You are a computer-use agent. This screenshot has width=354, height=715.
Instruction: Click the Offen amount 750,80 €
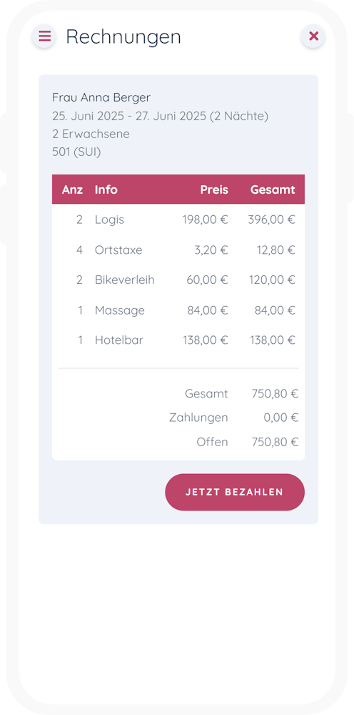(275, 442)
